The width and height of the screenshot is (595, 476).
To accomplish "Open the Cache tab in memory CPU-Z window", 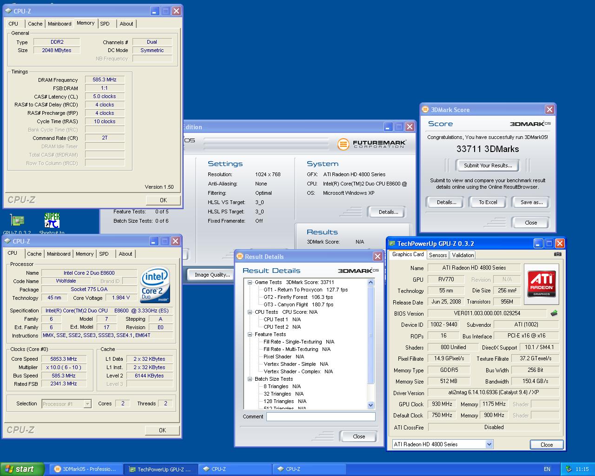I will (35, 24).
